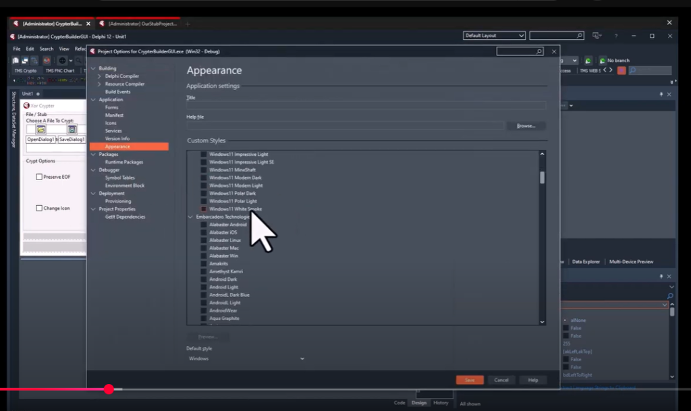691x411 pixels.
Task: Click the scroll down arrow of styles list
Action: tap(542, 322)
